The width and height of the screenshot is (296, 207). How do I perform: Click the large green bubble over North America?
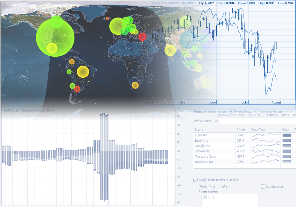point(55,37)
